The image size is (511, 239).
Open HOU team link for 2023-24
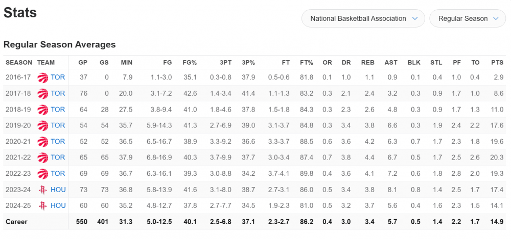pos(58,190)
